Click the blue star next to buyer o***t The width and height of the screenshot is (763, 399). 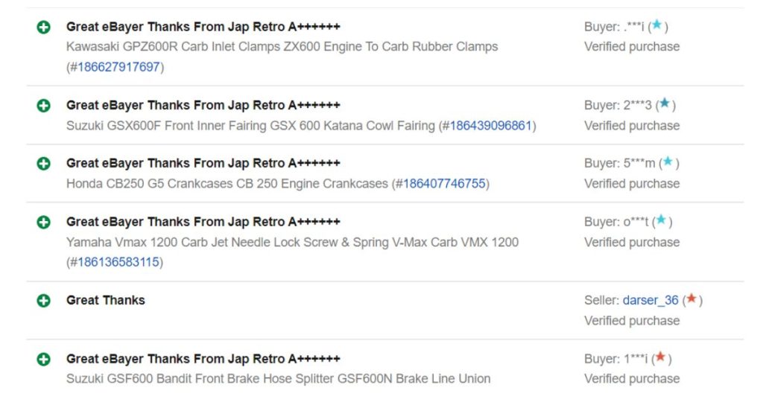661,220
